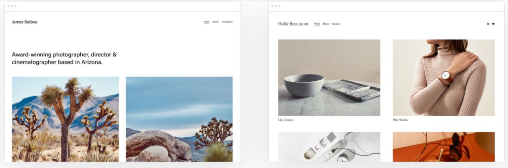Image resolution: width=508 pixels, height=168 pixels.
Task: Open the Joshua tree desert photo
Action: click(65, 119)
